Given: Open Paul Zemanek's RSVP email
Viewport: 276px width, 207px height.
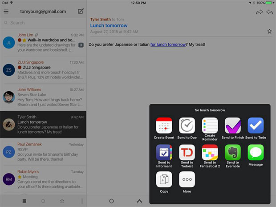Looking at the screenshot, I should [x=43, y=152].
